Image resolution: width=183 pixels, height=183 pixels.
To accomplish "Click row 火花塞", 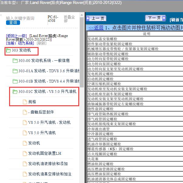I will point(135,159).
